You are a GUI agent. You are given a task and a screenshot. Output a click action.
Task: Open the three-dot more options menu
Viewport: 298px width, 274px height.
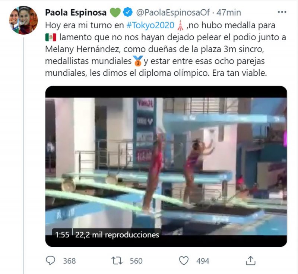pos(282,12)
